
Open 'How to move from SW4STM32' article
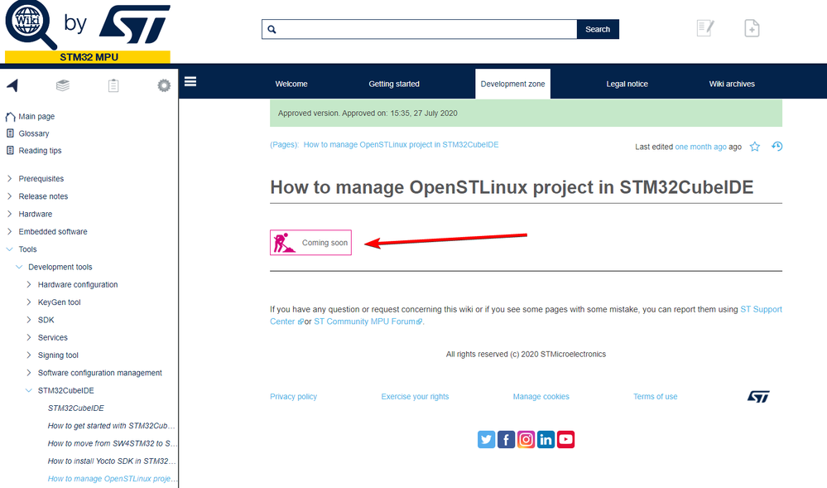(x=113, y=443)
